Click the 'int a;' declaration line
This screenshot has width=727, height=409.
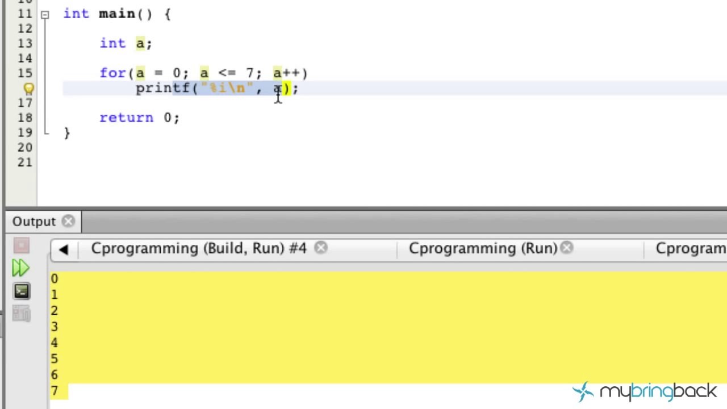click(x=126, y=44)
